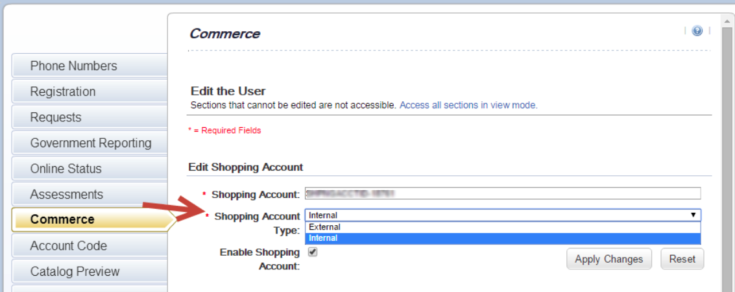Click the Reset button
This screenshot has width=735, height=292.
pos(682,259)
